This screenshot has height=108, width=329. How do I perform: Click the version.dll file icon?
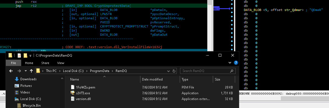pos(73,99)
